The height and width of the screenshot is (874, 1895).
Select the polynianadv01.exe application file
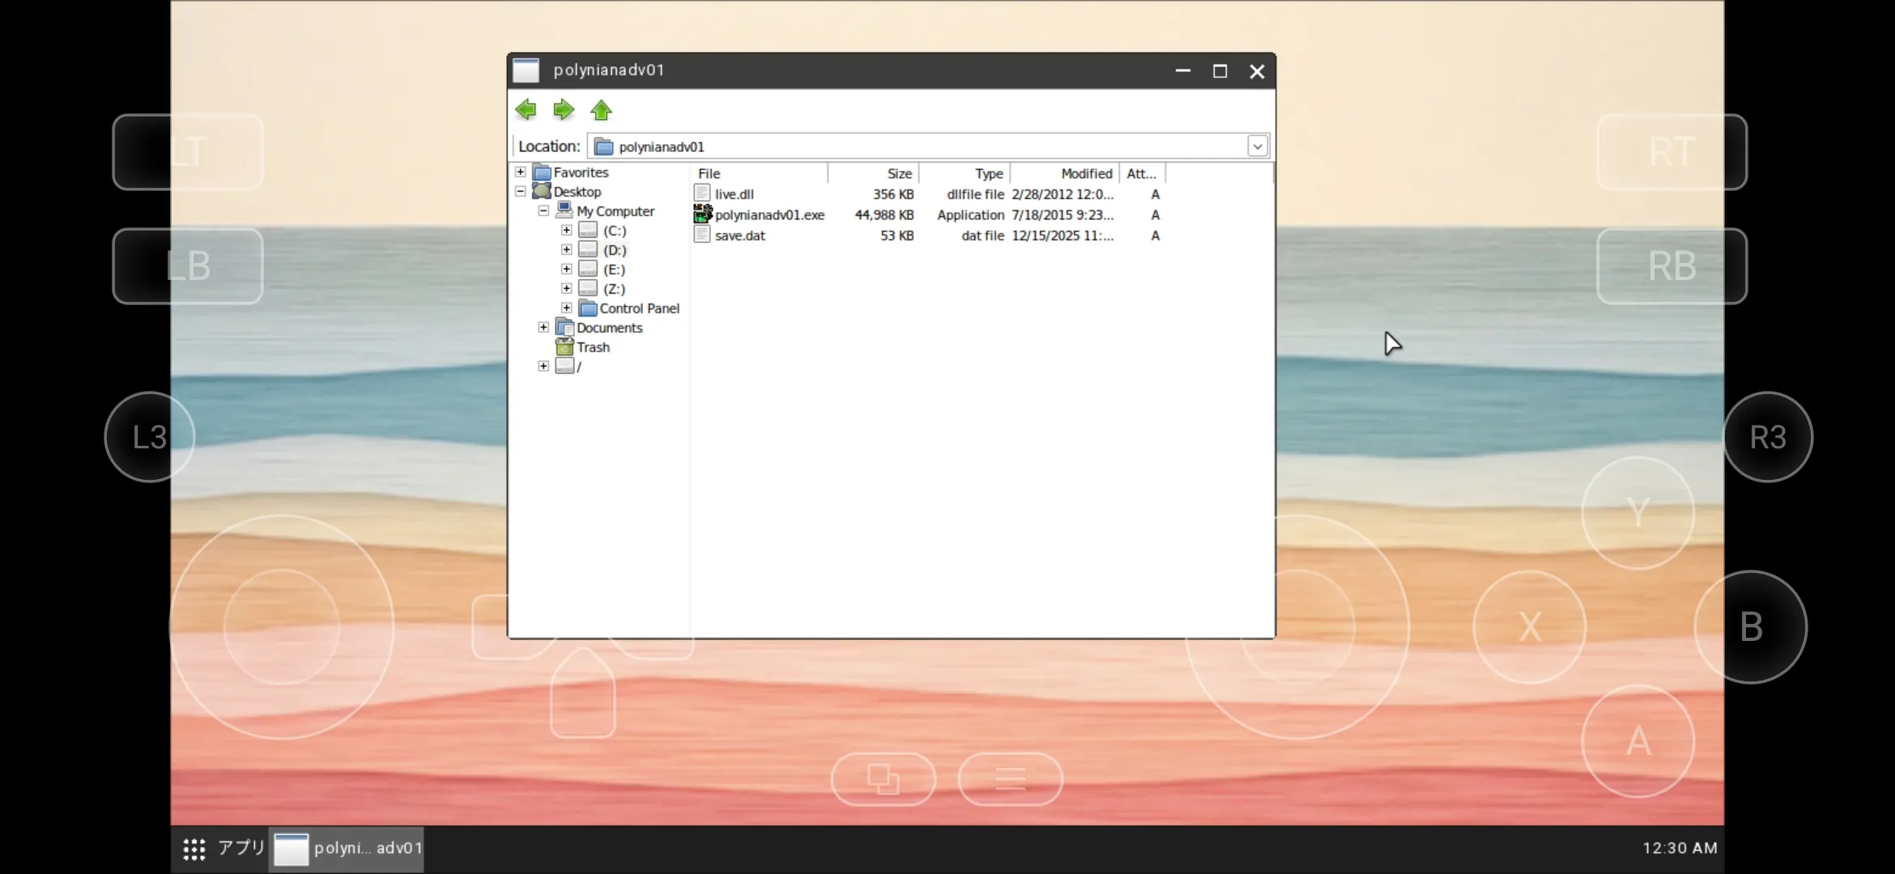coord(769,215)
